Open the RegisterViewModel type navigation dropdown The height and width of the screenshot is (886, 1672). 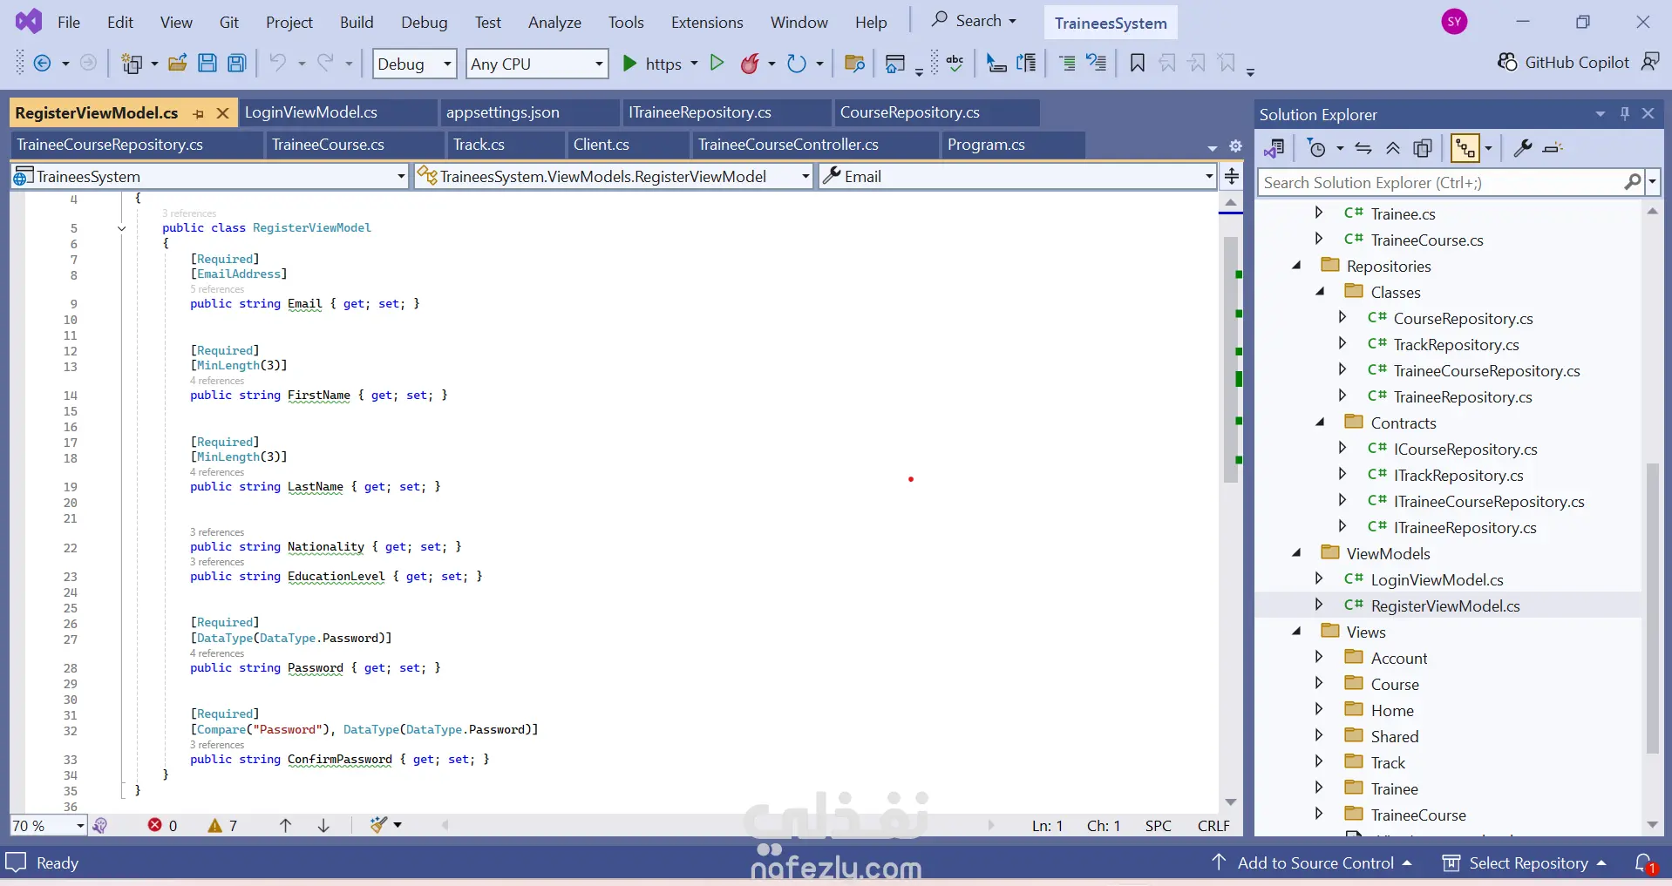(x=614, y=176)
